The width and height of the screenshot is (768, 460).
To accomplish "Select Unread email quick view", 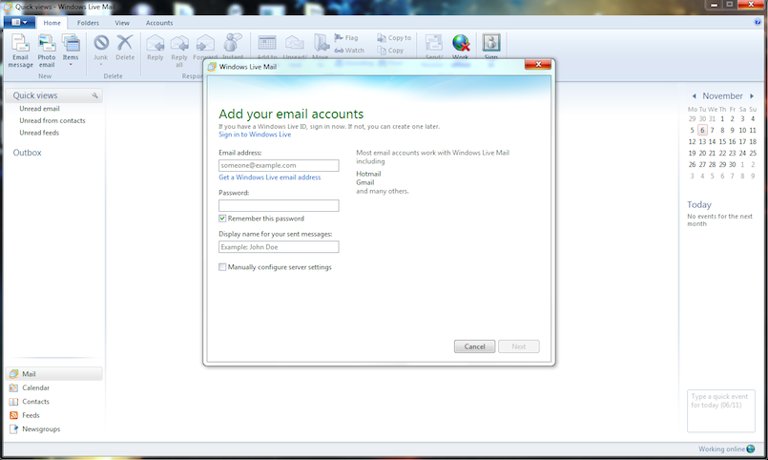I will click(x=39, y=109).
